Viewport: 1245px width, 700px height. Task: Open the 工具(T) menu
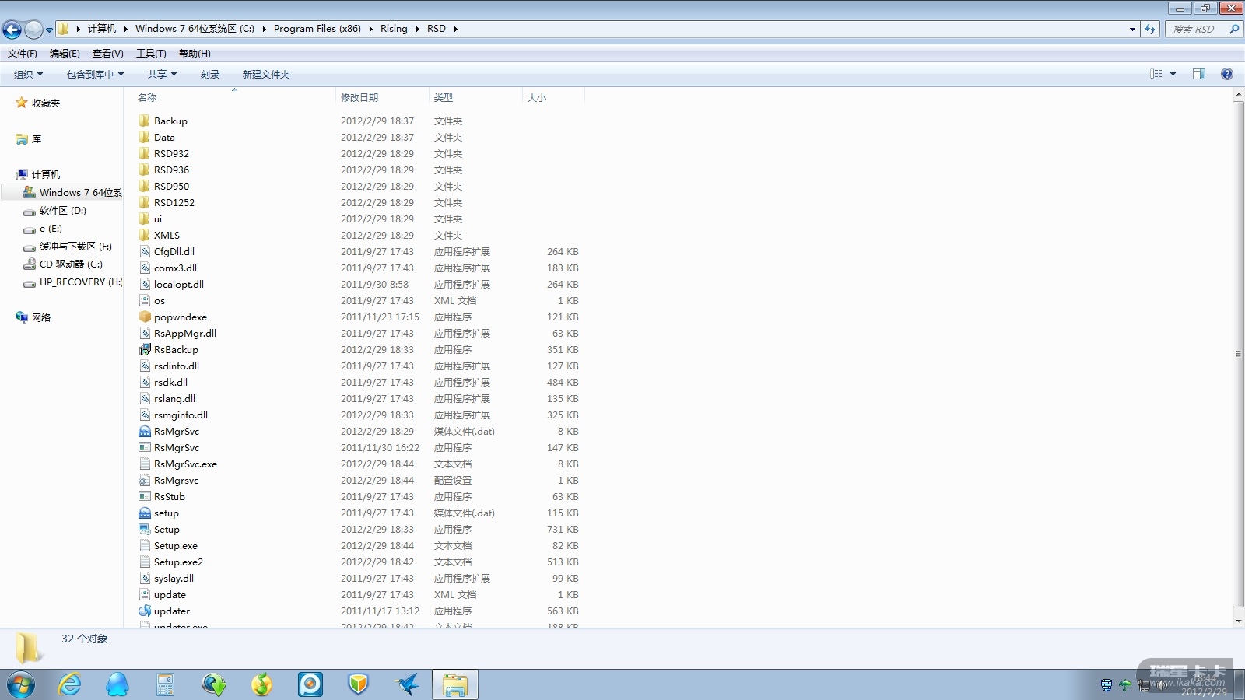pyautogui.click(x=151, y=54)
